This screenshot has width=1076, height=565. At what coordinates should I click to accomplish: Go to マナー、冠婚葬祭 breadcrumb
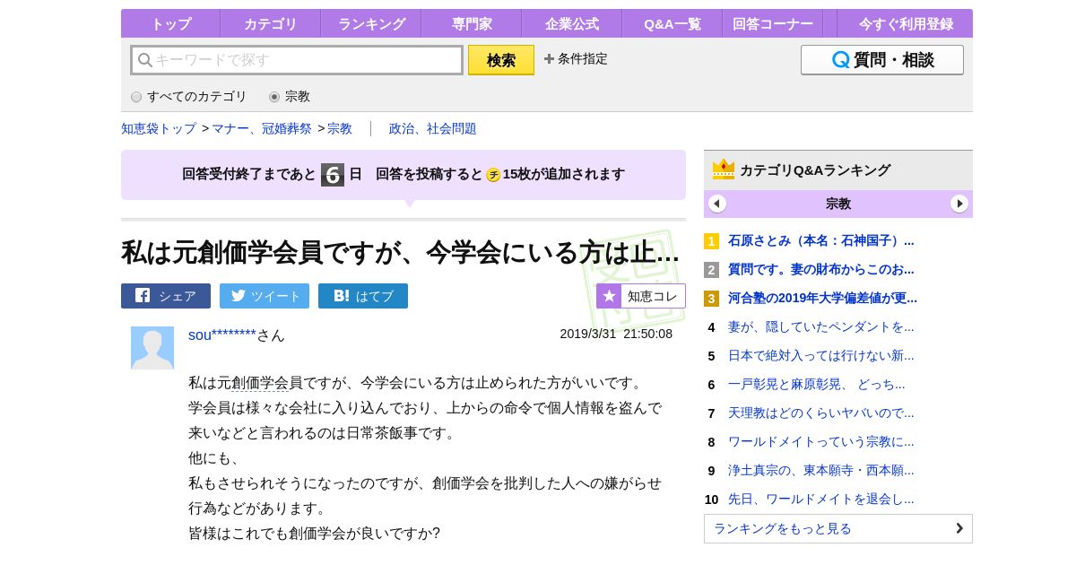tap(262, 128)
